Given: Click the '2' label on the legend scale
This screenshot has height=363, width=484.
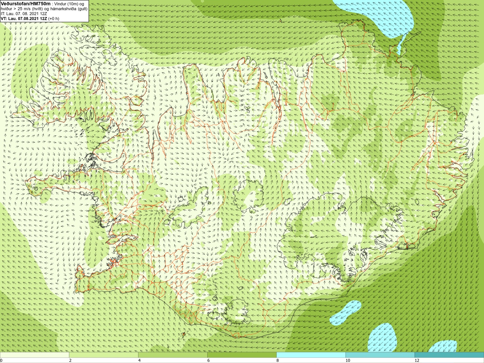Looking at the screenshot, I should pyautogui.click(x=70, y=360).
